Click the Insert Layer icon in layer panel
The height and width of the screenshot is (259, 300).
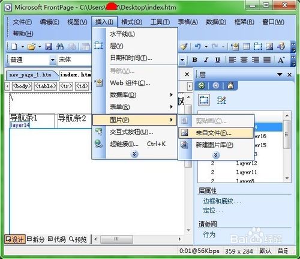coord(204,100)
